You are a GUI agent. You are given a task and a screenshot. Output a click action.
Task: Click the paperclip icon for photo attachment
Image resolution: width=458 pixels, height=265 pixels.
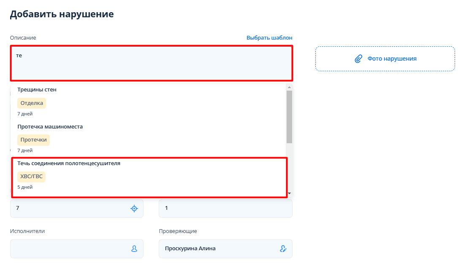click(x=358, y=59)
